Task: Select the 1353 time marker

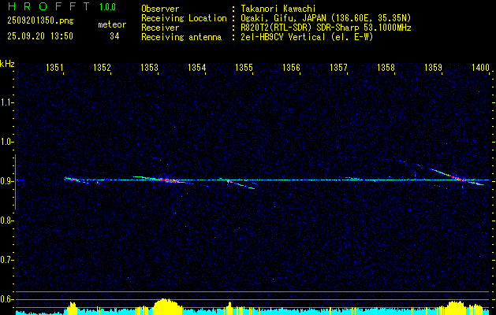Action: coord(150,69)
